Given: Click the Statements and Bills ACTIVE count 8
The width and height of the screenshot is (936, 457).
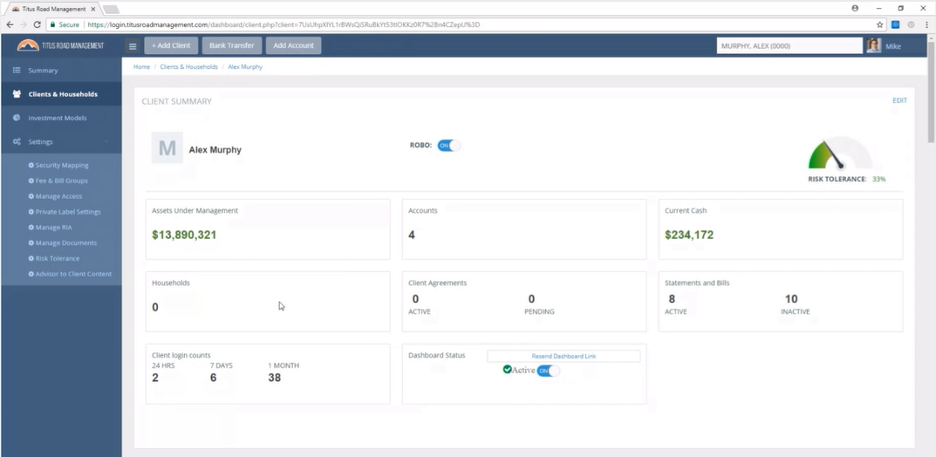Looking at the screenshot, I should click(672, 299).
